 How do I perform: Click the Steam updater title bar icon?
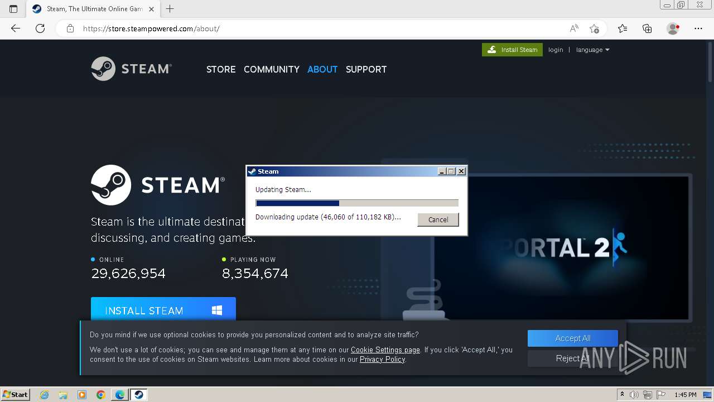(252, 171)
